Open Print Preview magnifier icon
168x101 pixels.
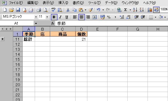[x=45, y=10]
